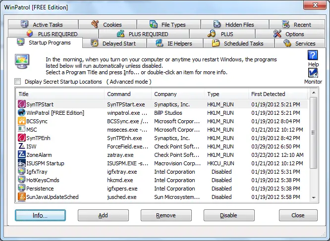
Task: Click the BCSSync orange icon
Action: pyautogui.click(x=22, y=121)
